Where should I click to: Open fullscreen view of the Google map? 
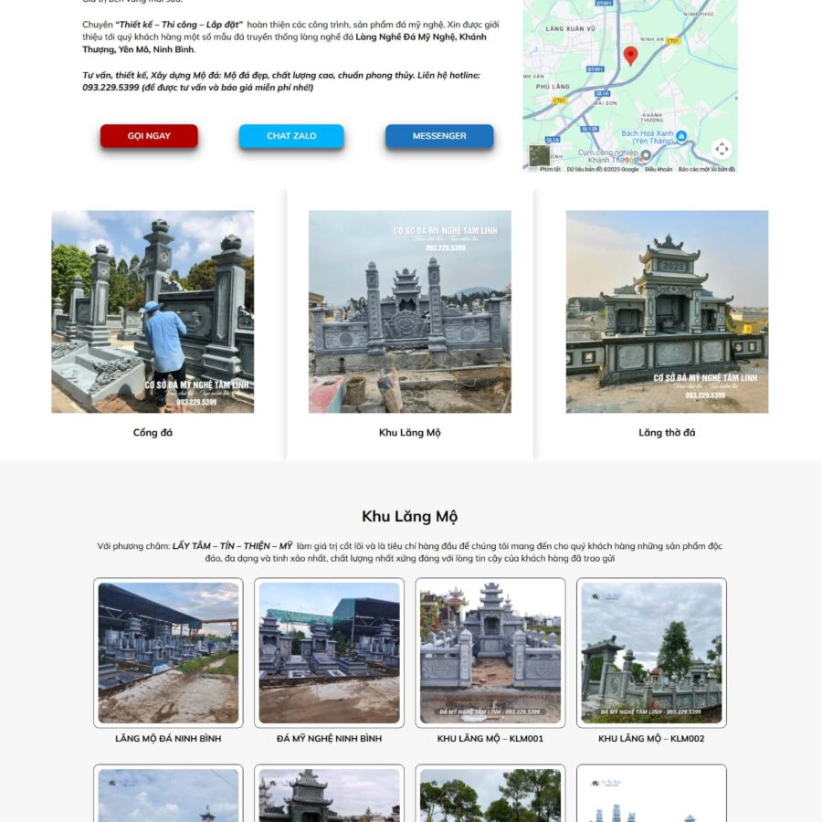click(721, 147)
